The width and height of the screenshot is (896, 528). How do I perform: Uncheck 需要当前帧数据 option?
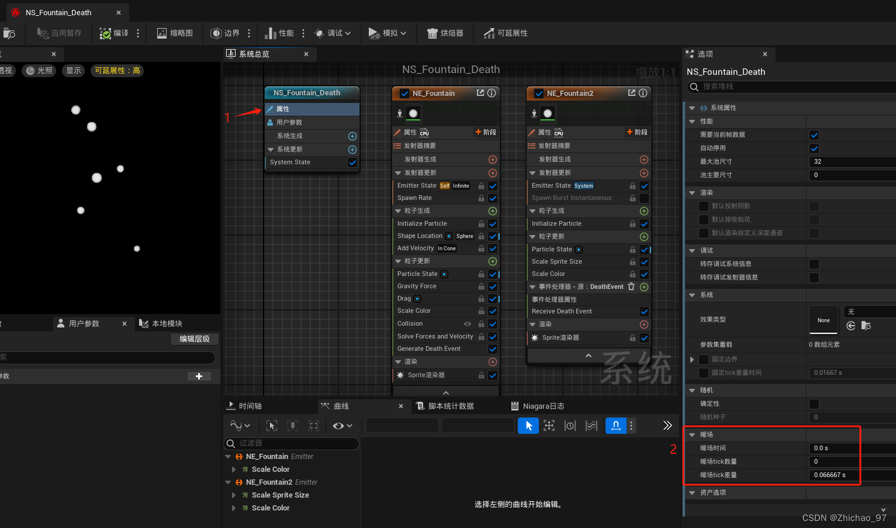click(814, 135)
